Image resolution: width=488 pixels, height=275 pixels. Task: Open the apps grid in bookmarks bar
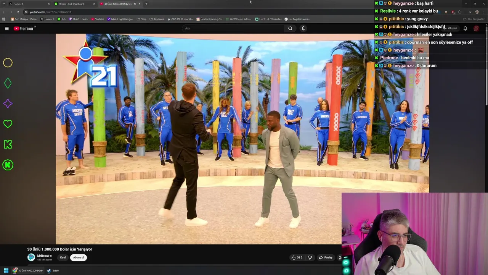tap(4, 19)
